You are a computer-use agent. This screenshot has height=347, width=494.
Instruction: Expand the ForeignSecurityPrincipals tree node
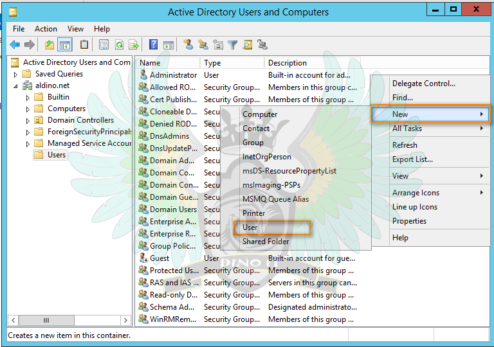tap(28, 132)
